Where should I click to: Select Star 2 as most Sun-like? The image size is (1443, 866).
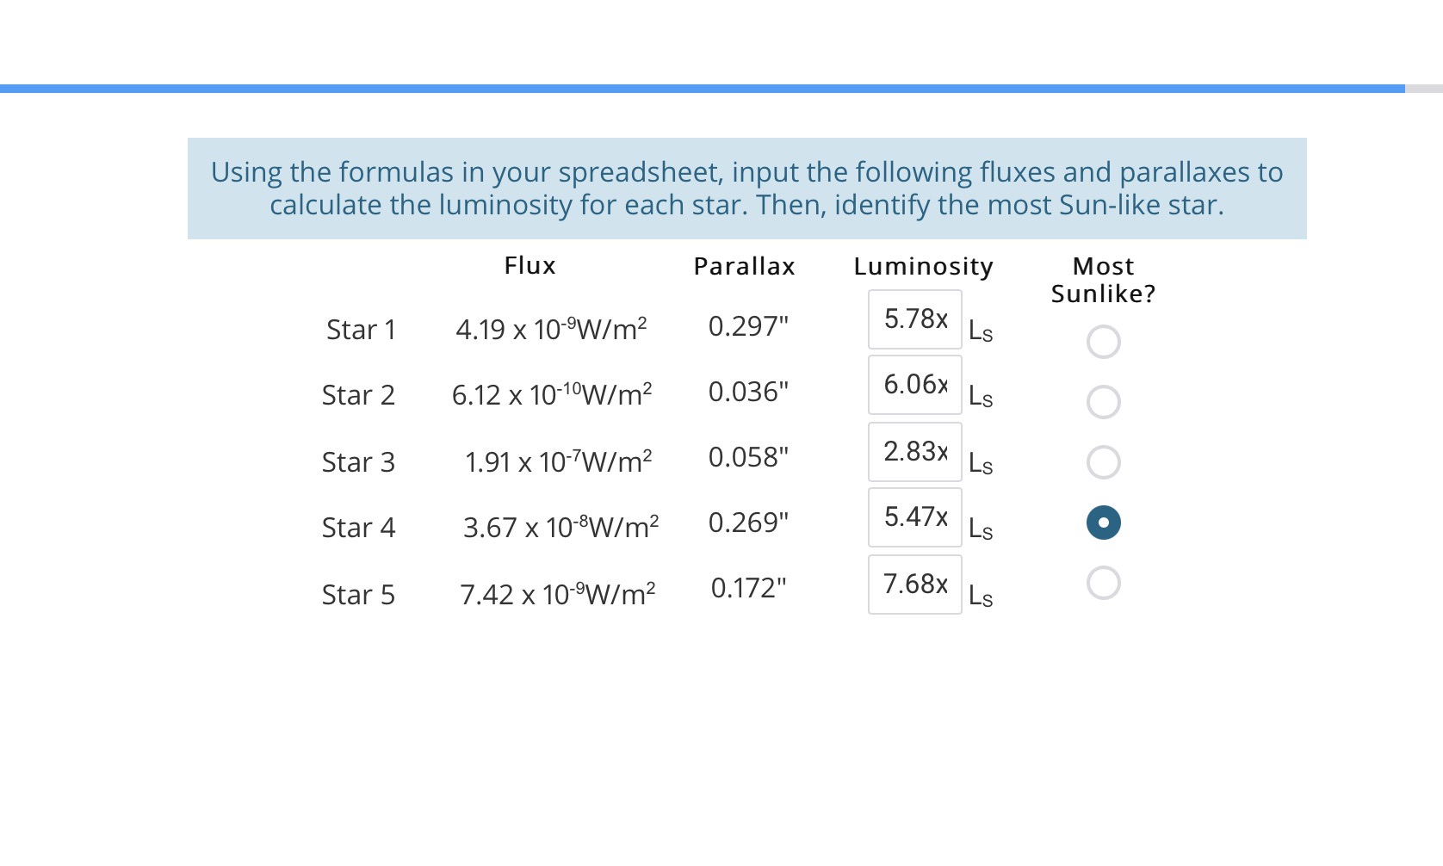(x=1103, y=401)
